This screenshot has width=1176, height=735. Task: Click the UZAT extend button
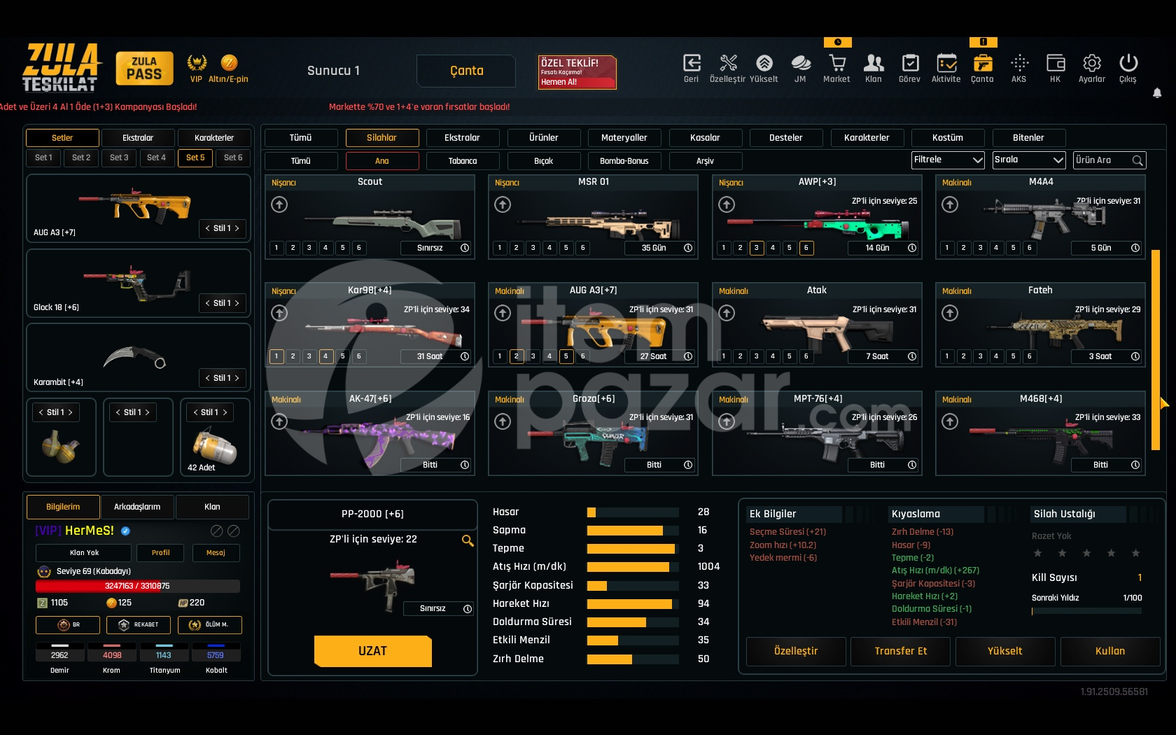372,651
